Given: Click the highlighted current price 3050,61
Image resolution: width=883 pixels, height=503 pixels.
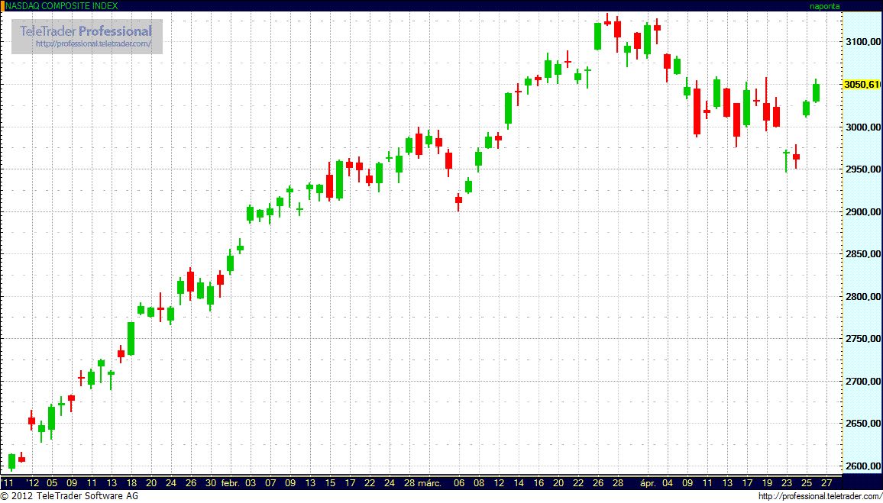Looking at the screenshot, I should (x=862, y=85).
